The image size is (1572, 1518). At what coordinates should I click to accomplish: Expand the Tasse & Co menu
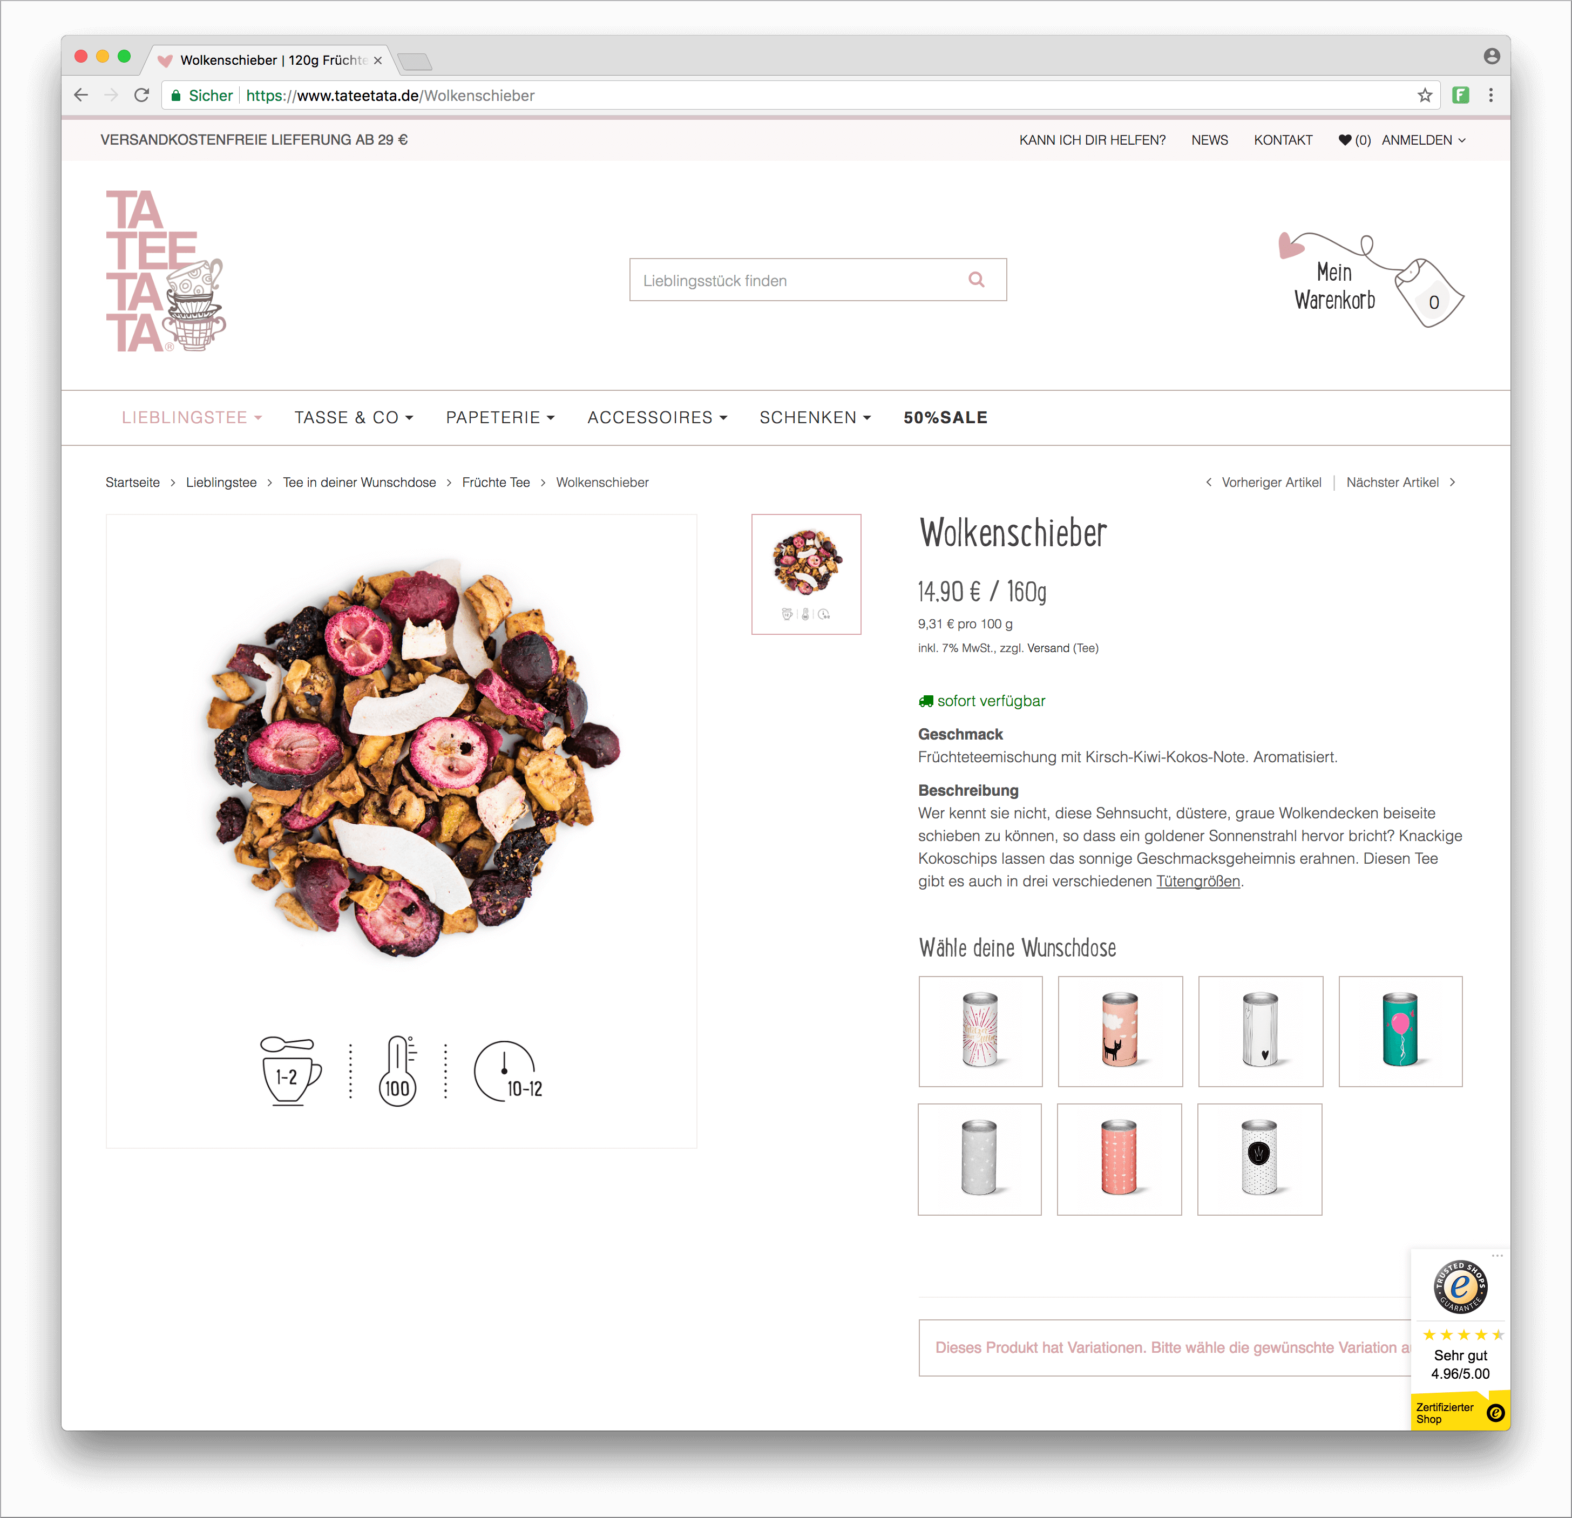coord(354,418)
